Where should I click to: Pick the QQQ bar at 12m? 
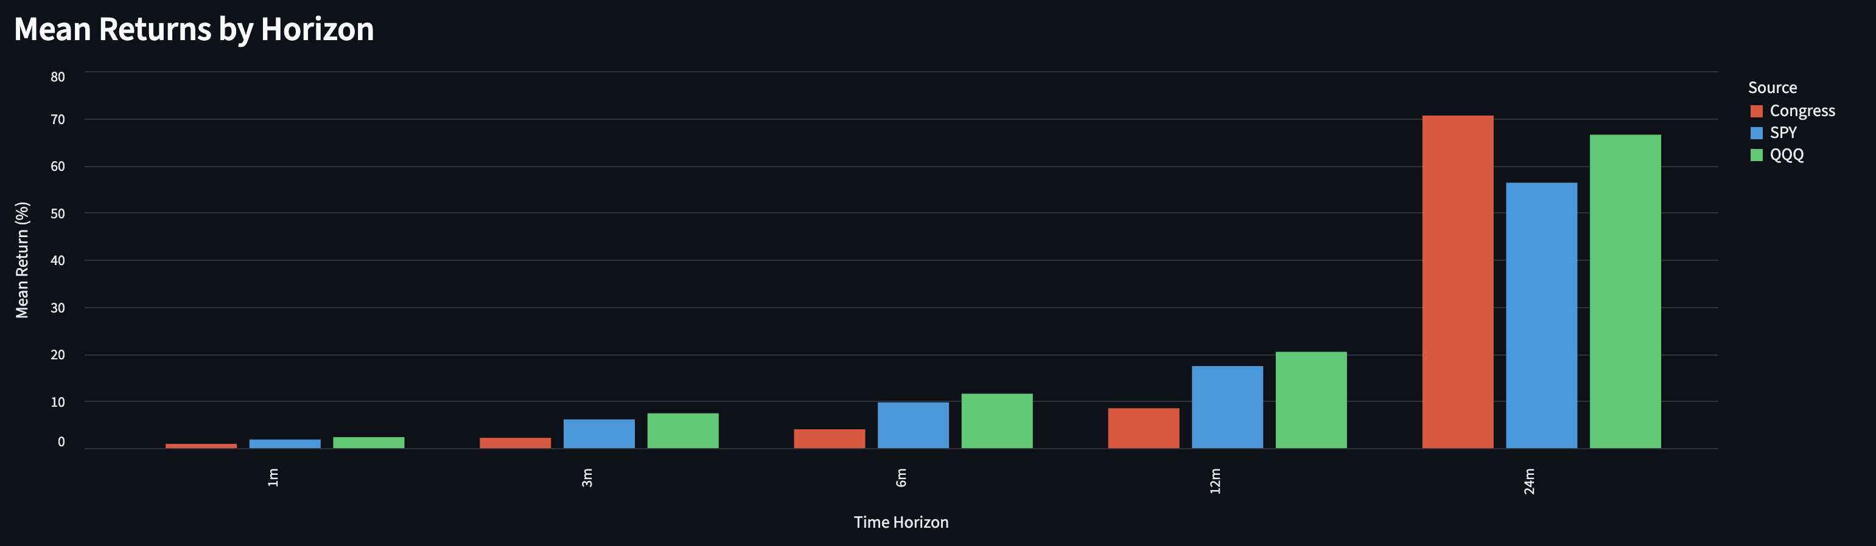(x=1311, y=400)
